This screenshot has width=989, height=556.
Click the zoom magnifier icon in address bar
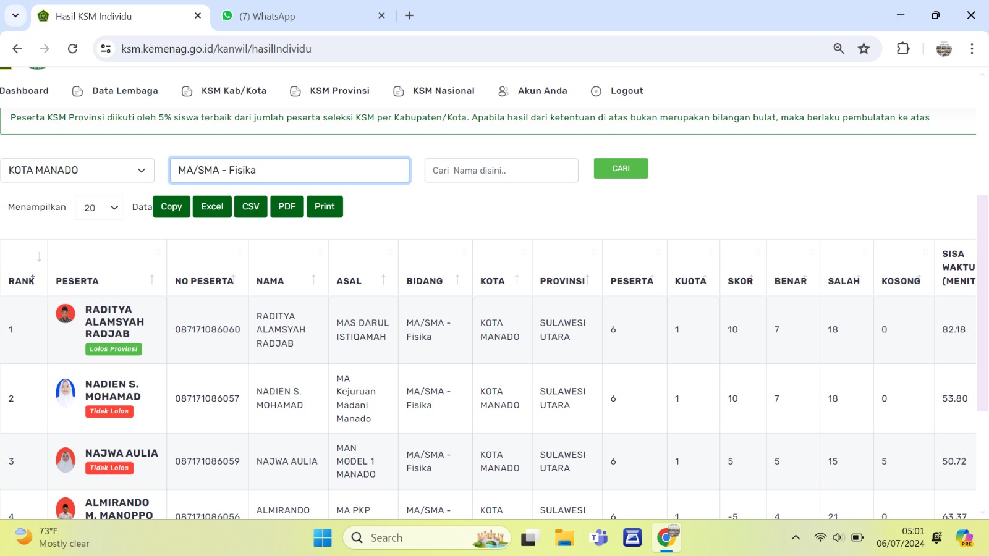click(x=839, y=49)
